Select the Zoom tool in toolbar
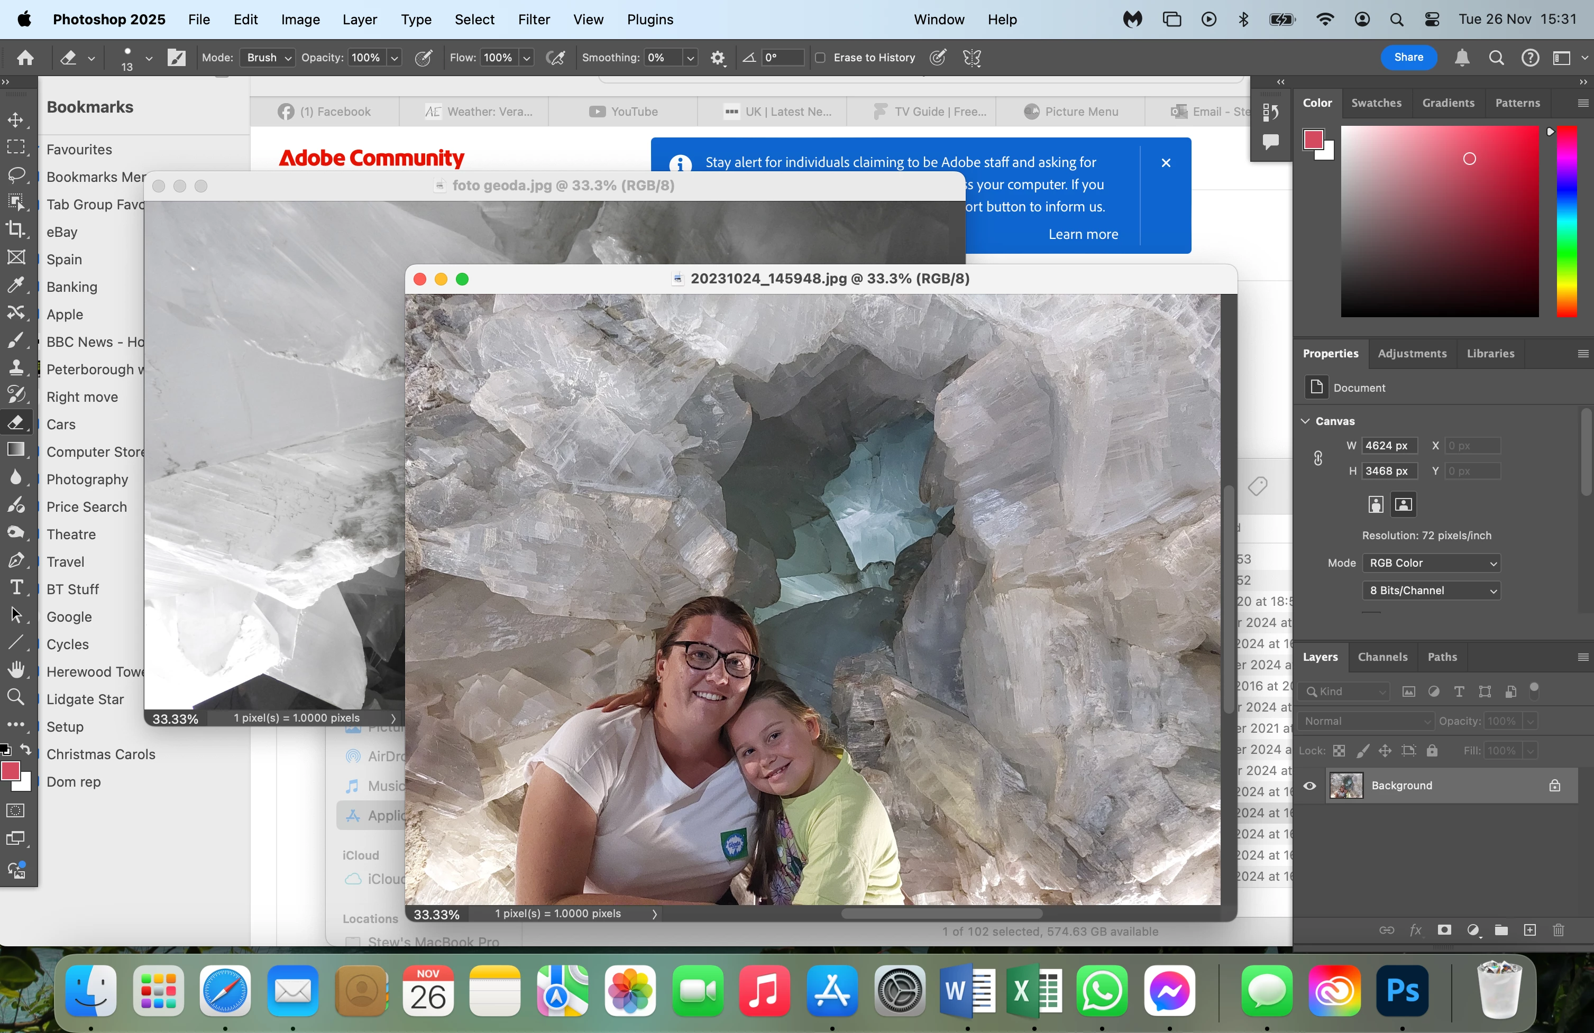 [x=15, y=697]
